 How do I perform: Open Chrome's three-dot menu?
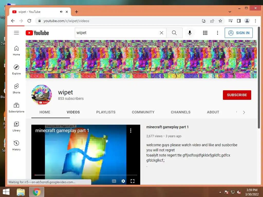click(x=255, y=21)
